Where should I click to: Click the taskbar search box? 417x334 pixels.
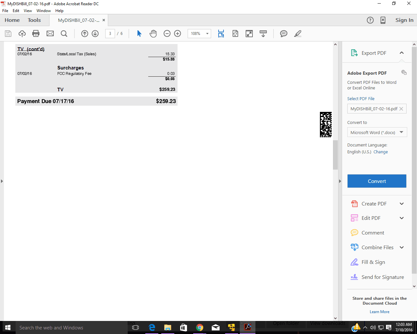tap(72, 327)
